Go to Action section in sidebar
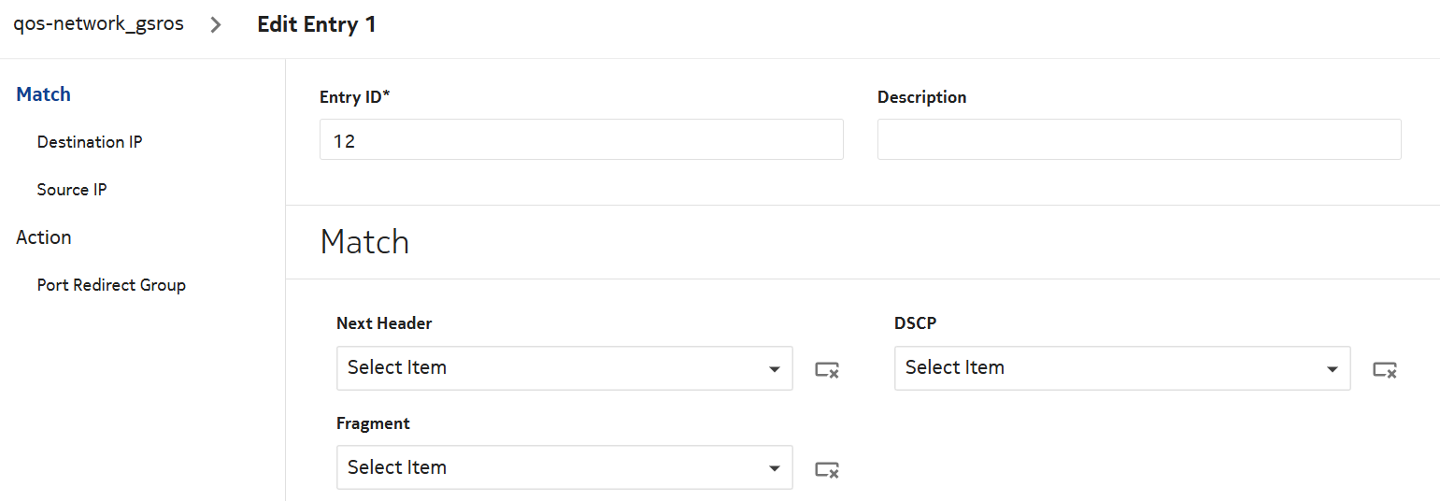The height and width of the screenshot is (501, 1440). coord(44,237)
